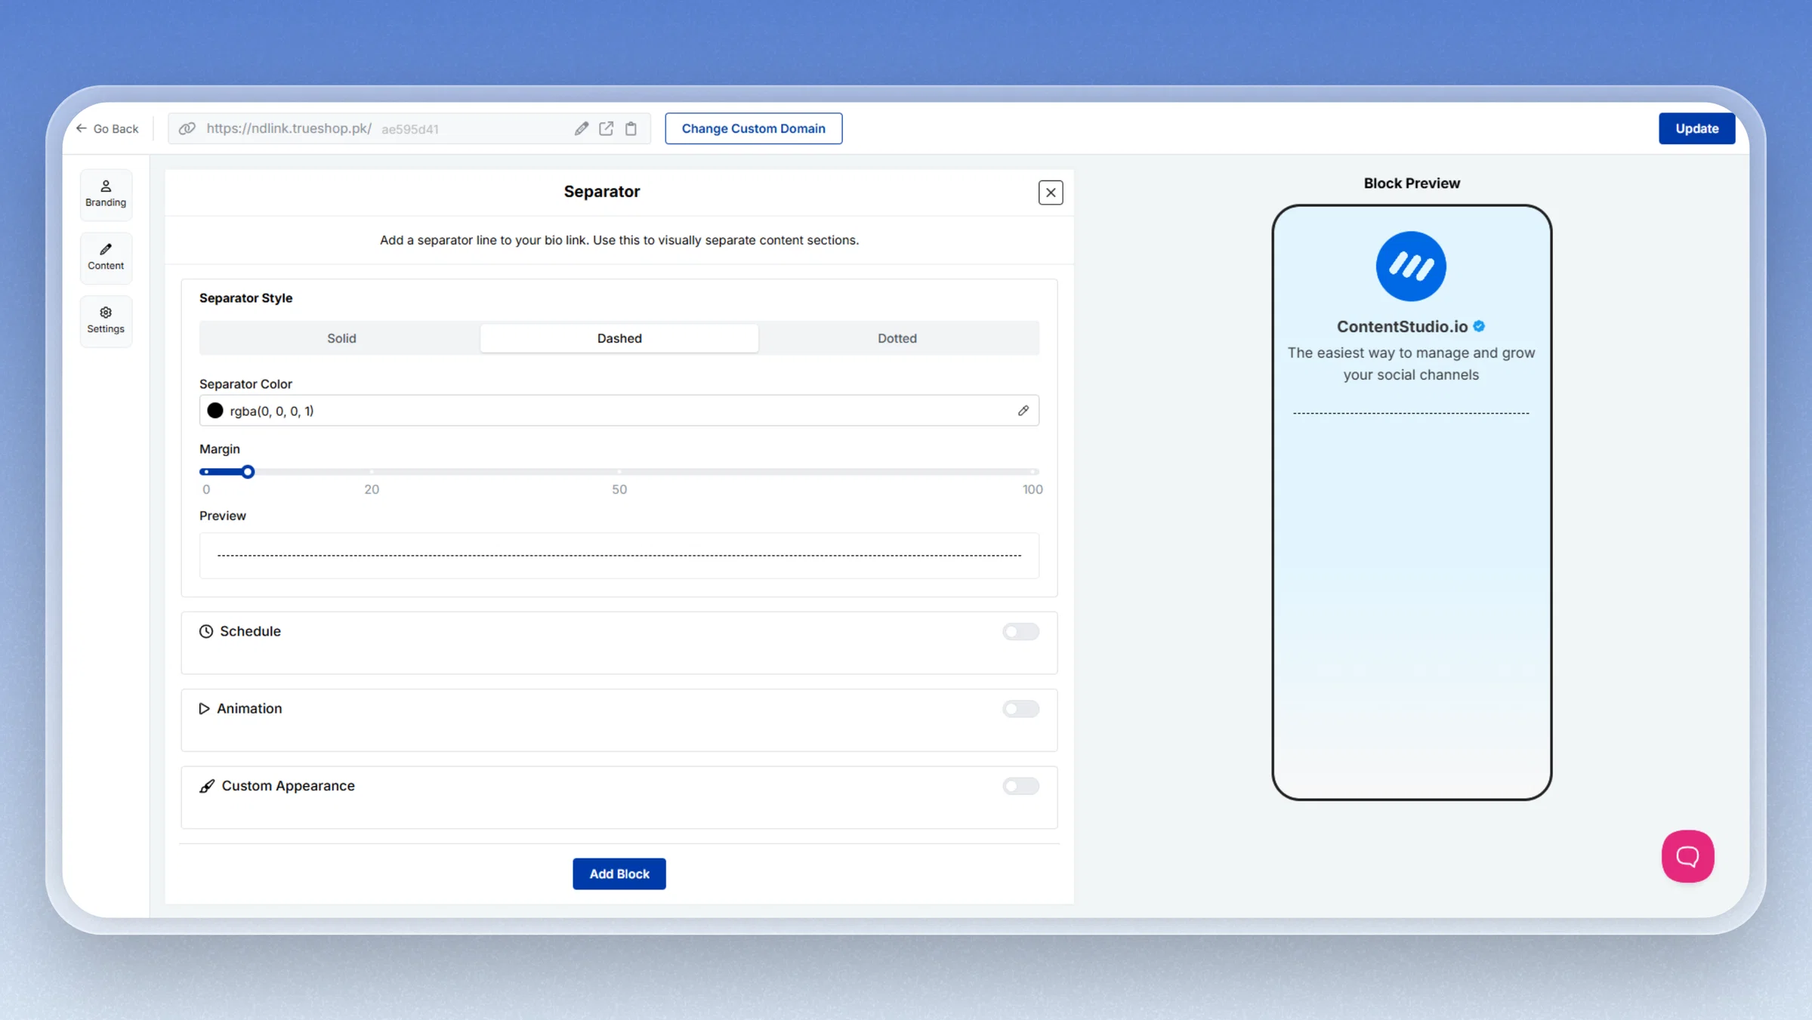Click Go Back link
Screen dimensions: 1812x1020
click(x=107, y=128)
